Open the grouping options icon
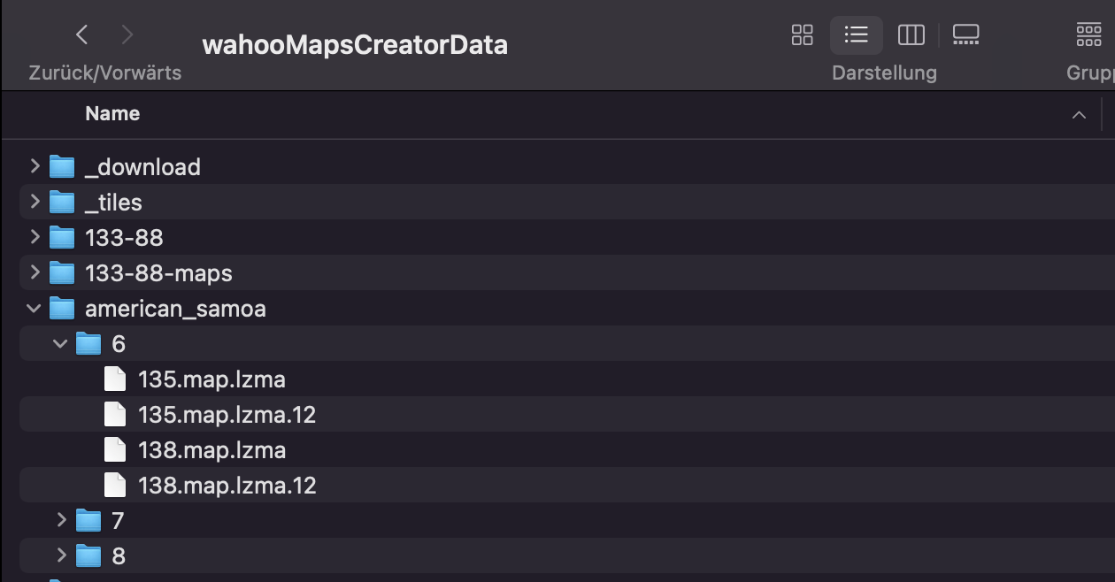This screenshot has height=582, width=1115. click(1088, 35)
